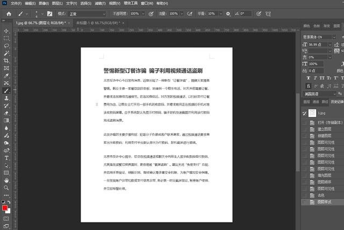Select the Horizontal Type tool

(x=6, y=158)
